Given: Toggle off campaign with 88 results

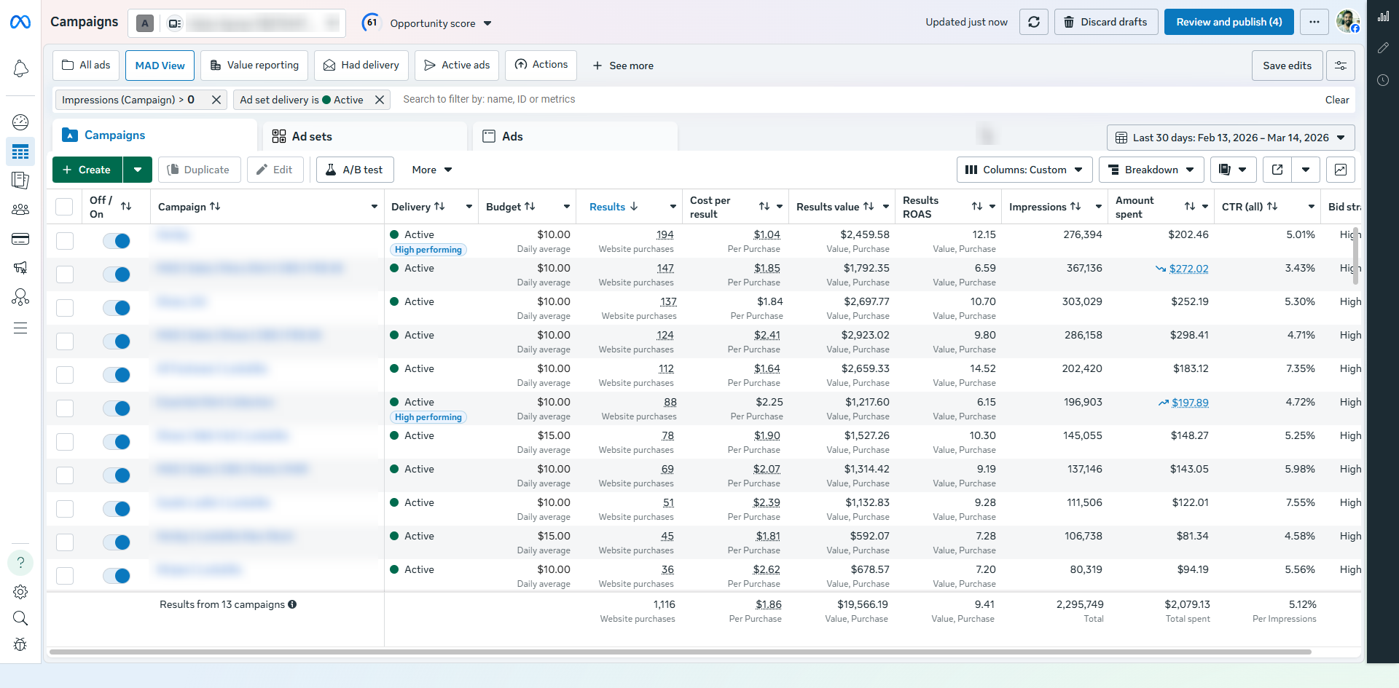Looking at the screenshot, I should 117,408.
